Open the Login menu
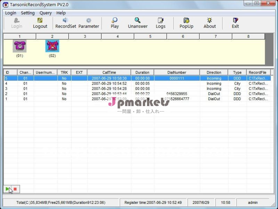 pyautogui.click(x=11, y=13)
